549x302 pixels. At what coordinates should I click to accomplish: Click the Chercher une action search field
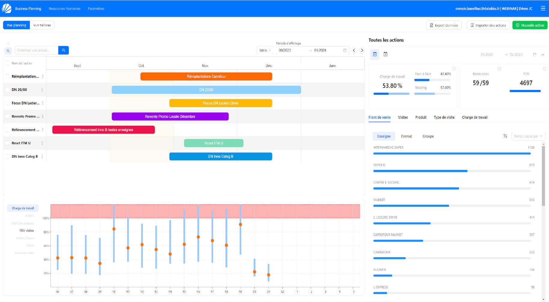(x=36, y=50)
